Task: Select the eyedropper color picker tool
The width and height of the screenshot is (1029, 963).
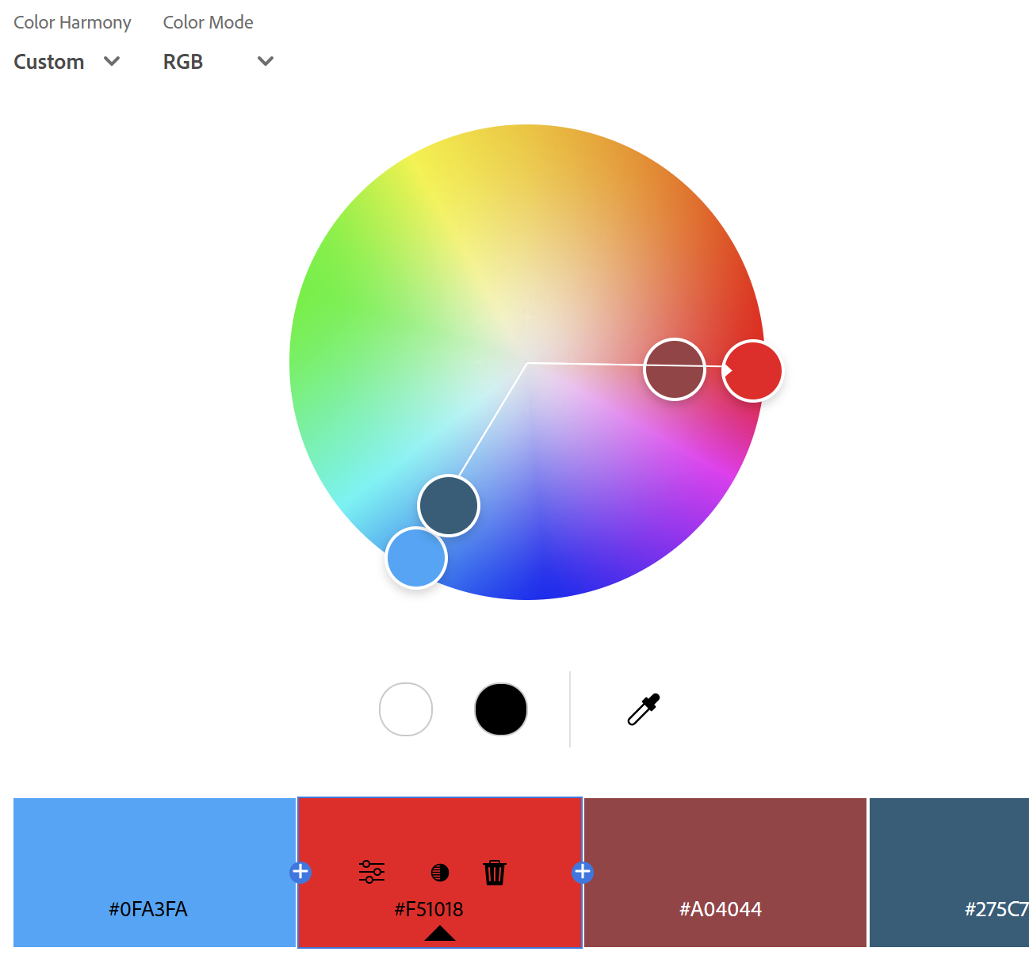Action: [x=644, y=709]
